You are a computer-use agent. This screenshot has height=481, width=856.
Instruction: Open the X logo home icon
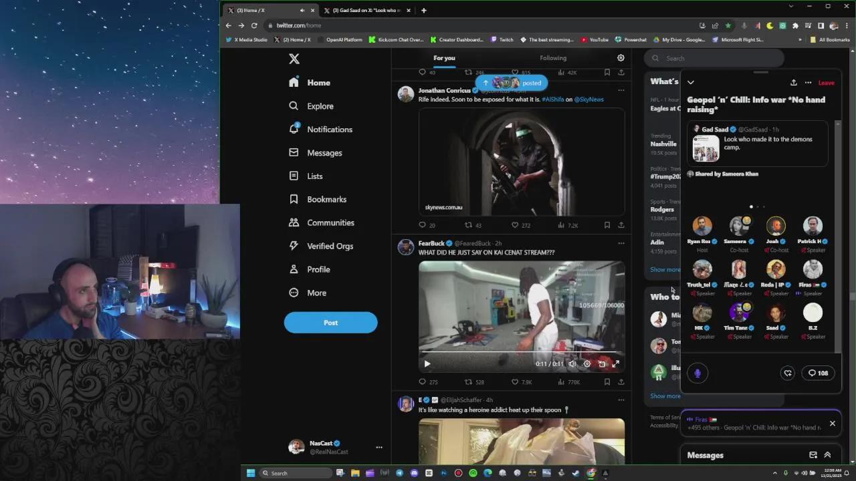[x=294, y=59]
